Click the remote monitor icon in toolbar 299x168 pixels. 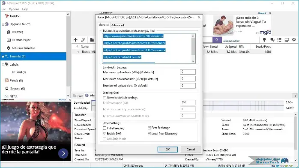click(287, 40)
